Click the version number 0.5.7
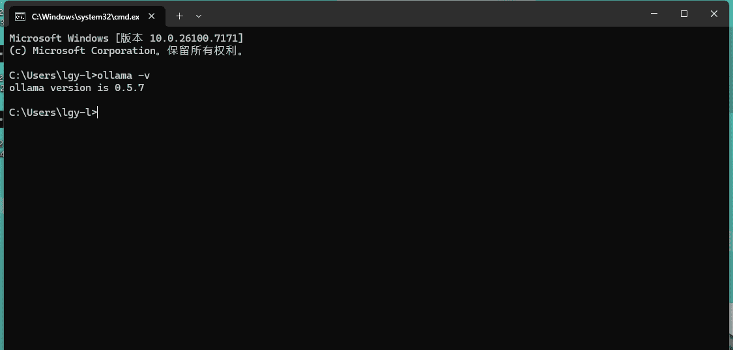Image resolution: width=733 pixels, height=350 pixels. pyautogui.click(x=130, y=88)
